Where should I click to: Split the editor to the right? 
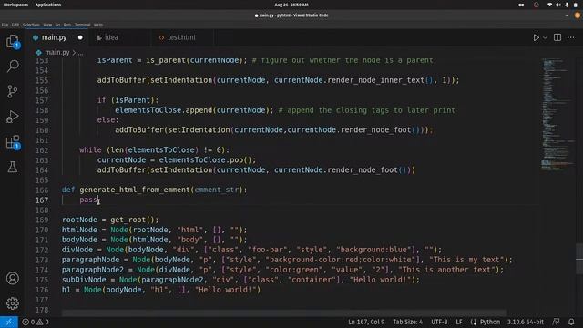pos(557,37)
